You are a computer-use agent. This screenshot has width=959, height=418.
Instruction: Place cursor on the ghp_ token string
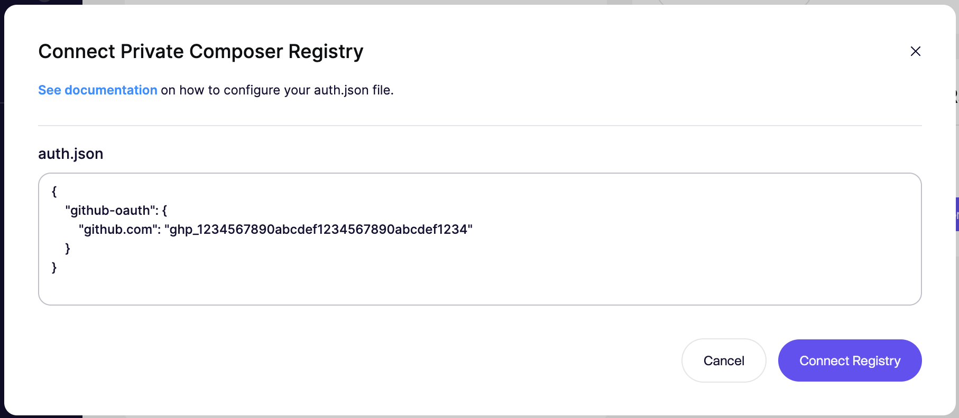317,230
